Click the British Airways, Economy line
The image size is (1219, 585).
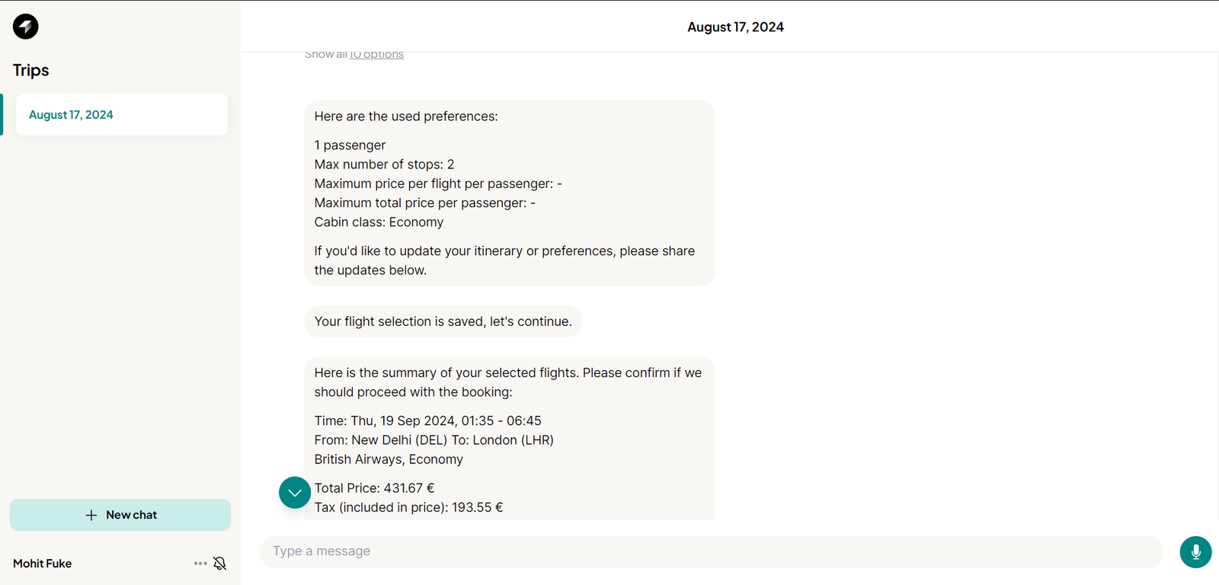[389, 459]
